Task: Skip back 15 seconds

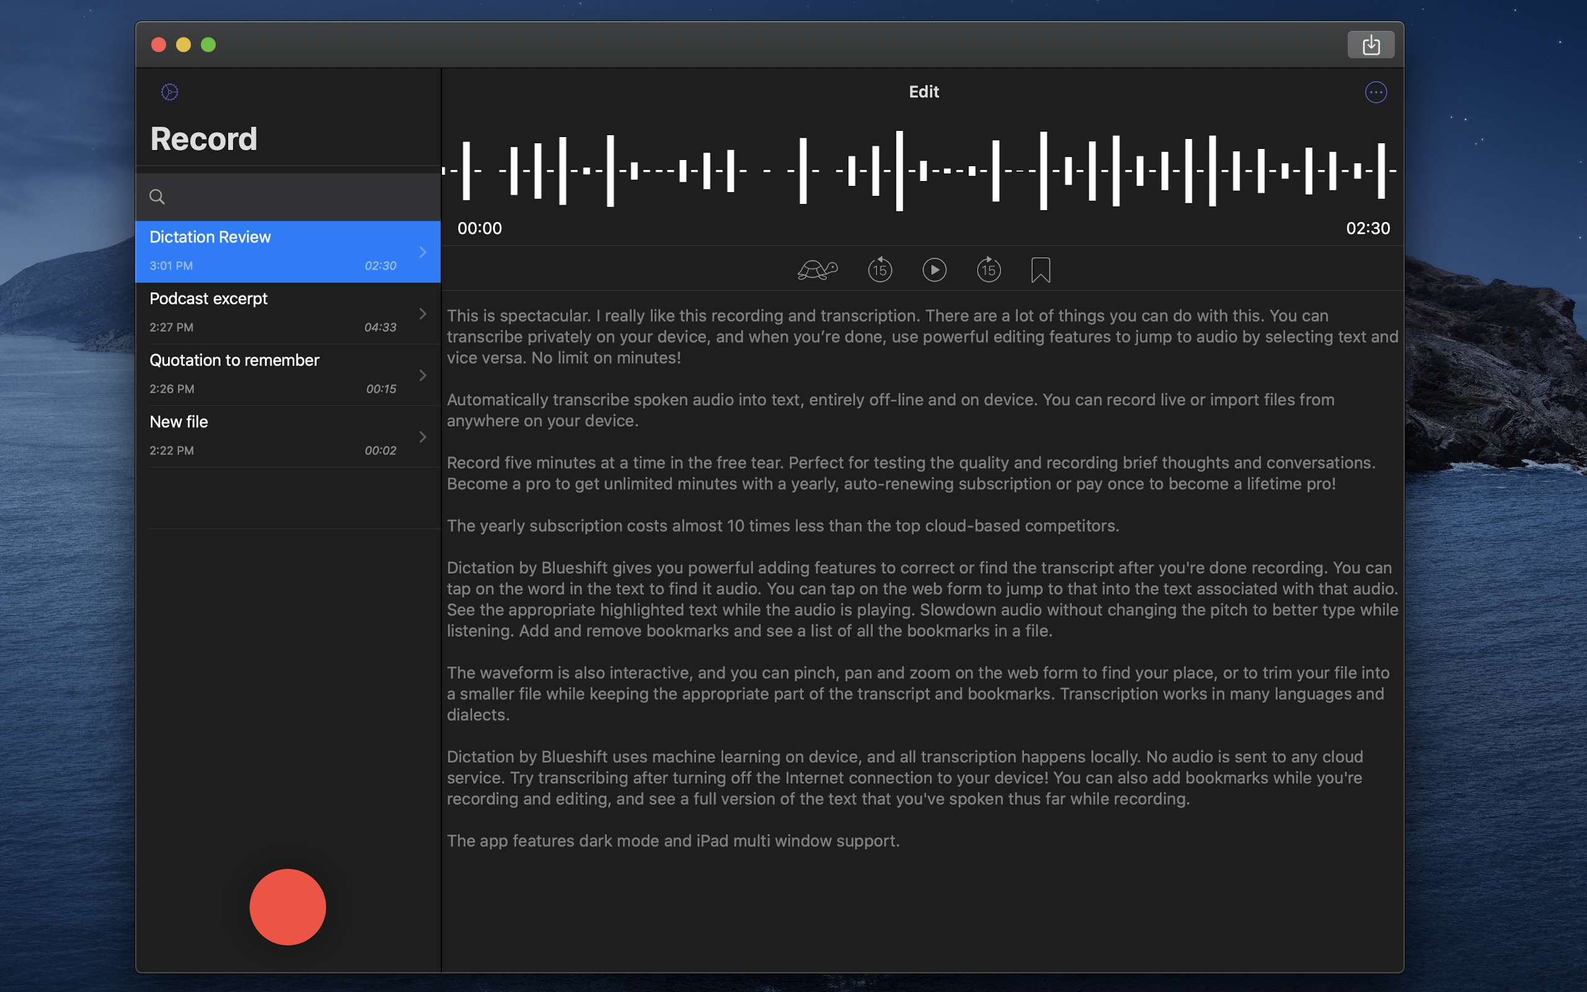Action: point(880,270)
